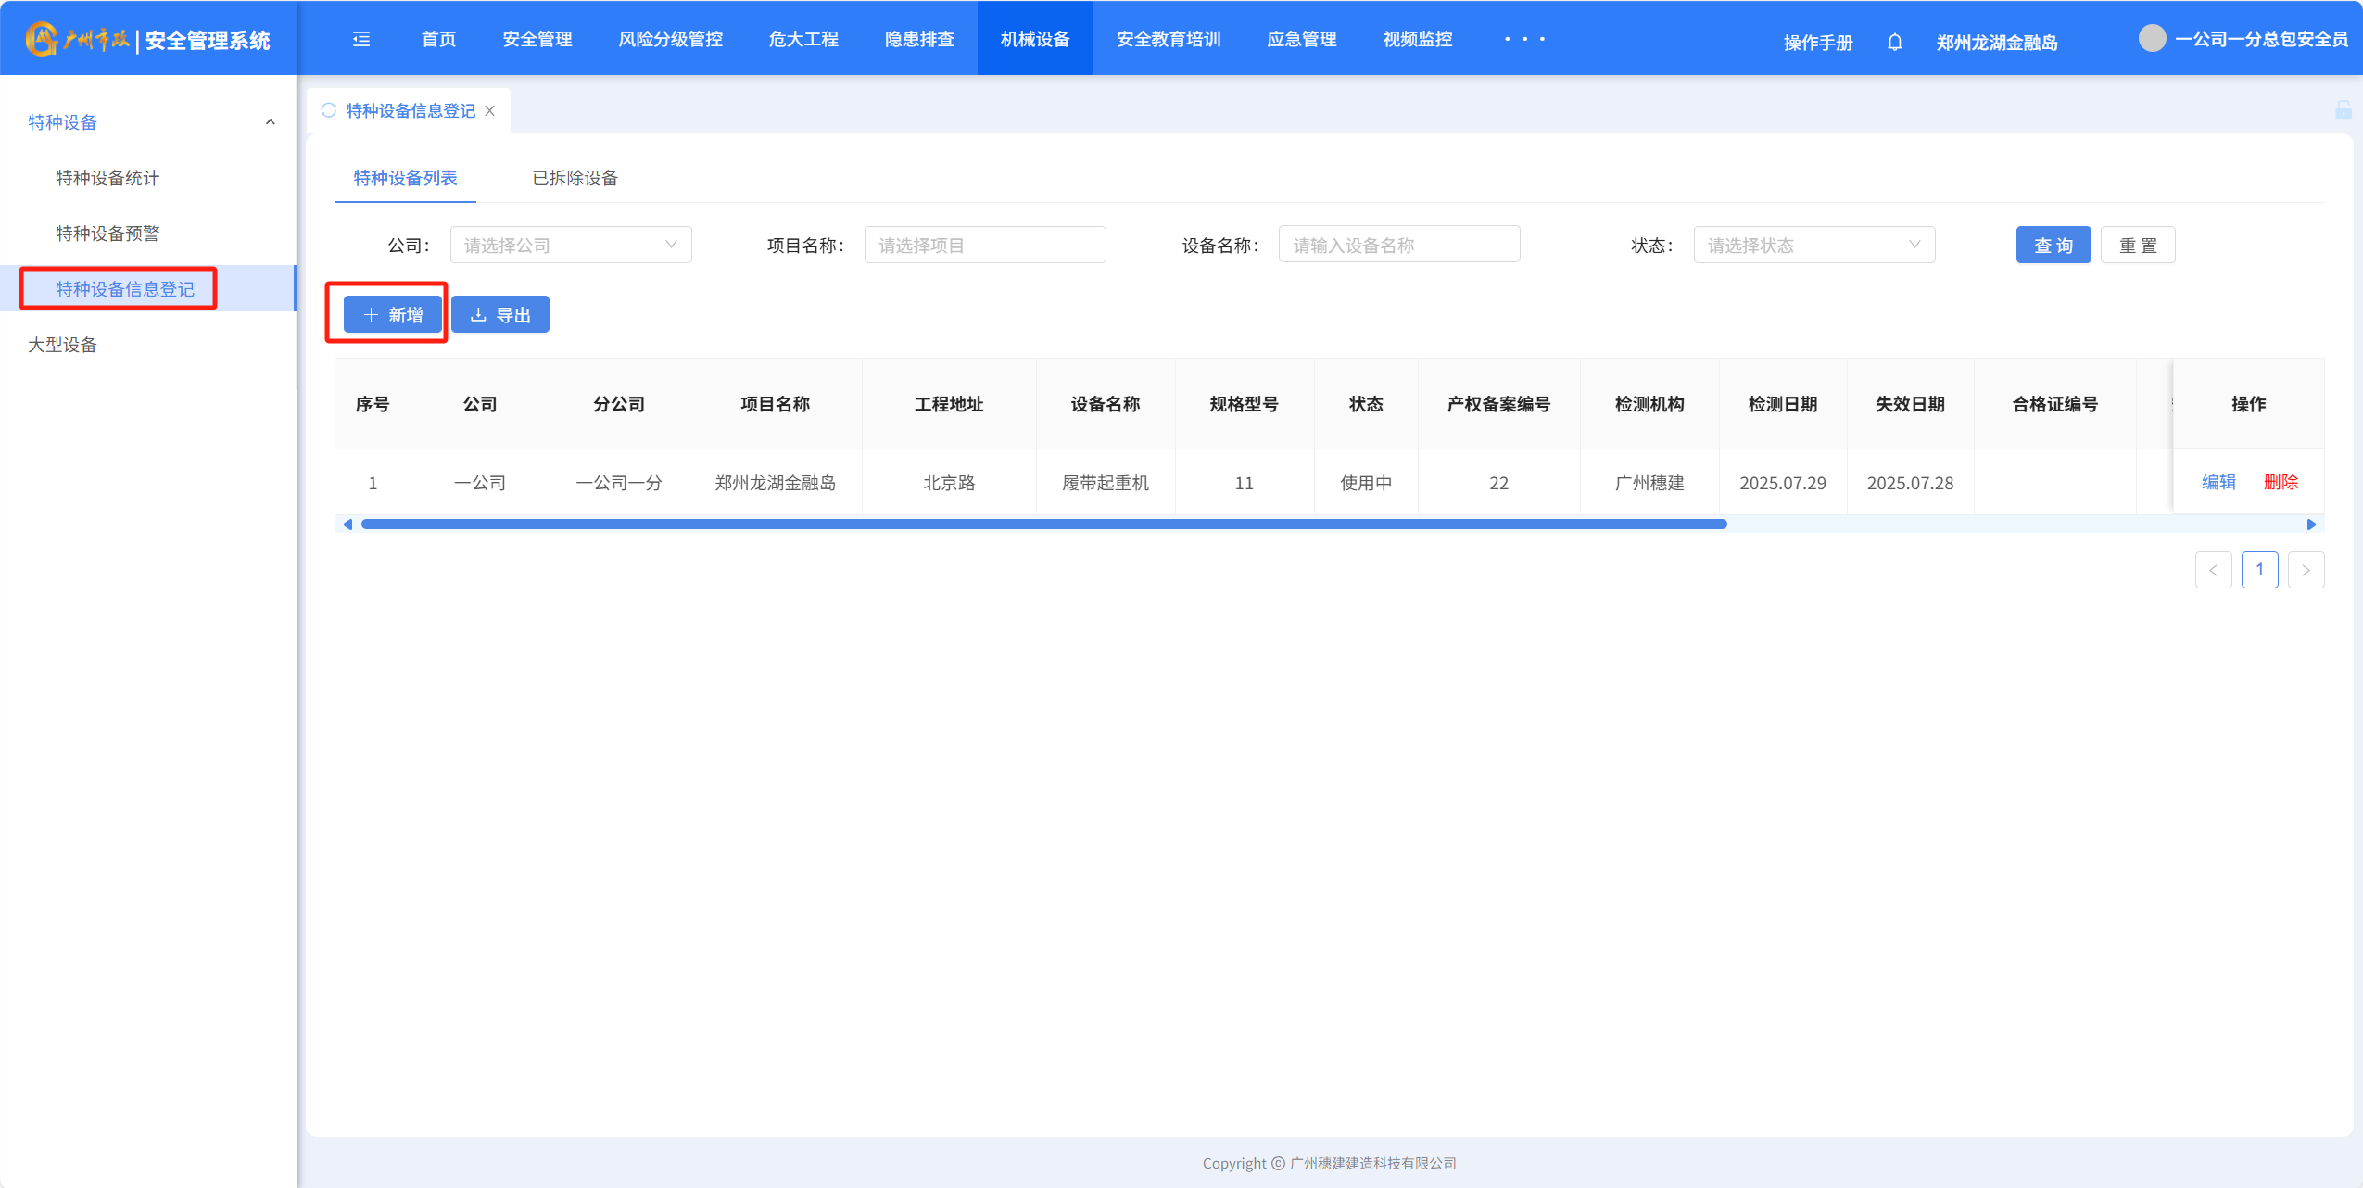The width and height of the screenshot is (2363, 1188).
Task: Click the sidebar collapse menu icon
Action: [361, 39]
